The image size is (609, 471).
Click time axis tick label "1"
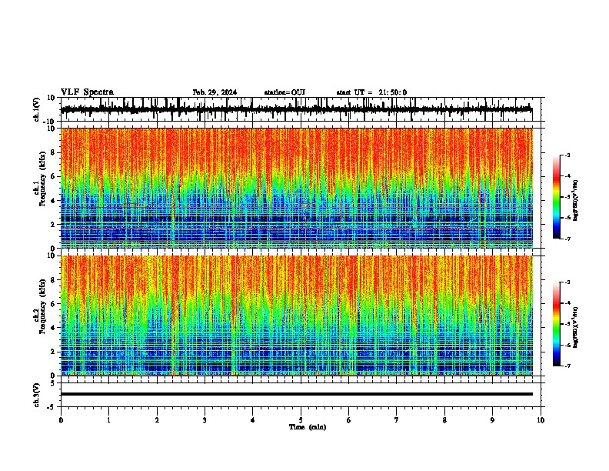[108, 420]
